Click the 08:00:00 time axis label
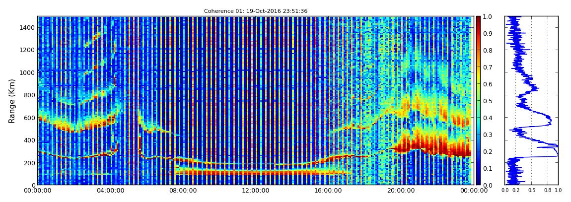Image resolution: width=571 pixels, height=202 pixels. click(x=182, y=190)
